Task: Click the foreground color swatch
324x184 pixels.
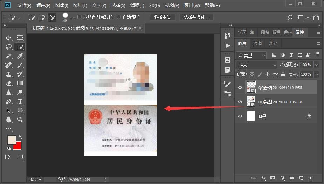Action: [x=12, y=140]
